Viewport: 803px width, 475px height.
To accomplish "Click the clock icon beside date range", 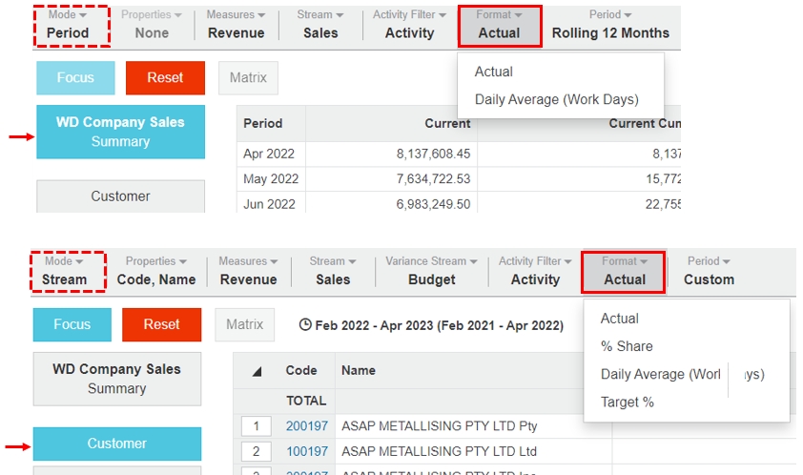I will click(305, 325).
